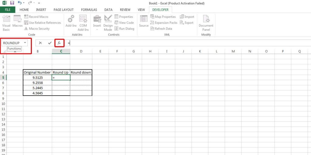
Task: Cancel the formula entry
Action: [40, 43]
